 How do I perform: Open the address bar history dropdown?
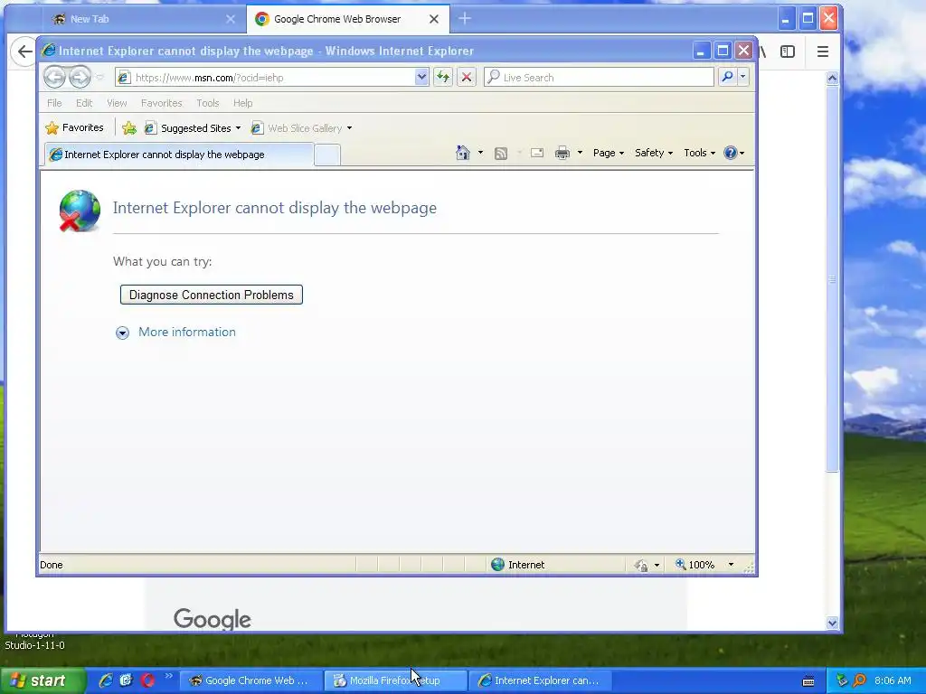pos(421,78)
